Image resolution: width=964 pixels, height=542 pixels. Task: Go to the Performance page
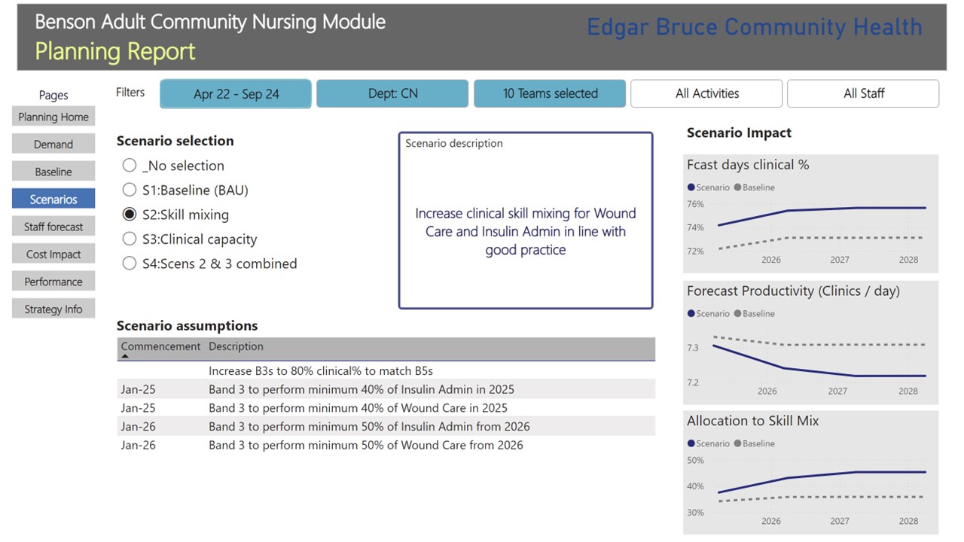[53, 282]
